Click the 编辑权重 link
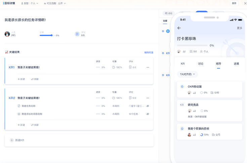The image size is (247, 163). tap(149, 53)
